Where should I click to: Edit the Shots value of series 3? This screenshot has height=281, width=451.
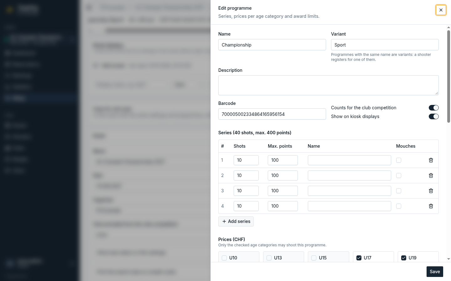point(246,191)
